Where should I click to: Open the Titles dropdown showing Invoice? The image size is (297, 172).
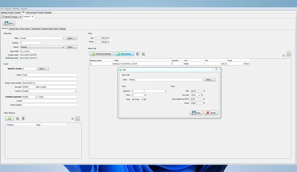pos(63,38)
